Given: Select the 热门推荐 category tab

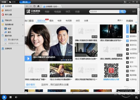Looking at the screenshot, I should coord(29,21).
